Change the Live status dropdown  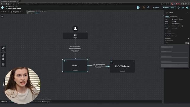coord(174,21)
